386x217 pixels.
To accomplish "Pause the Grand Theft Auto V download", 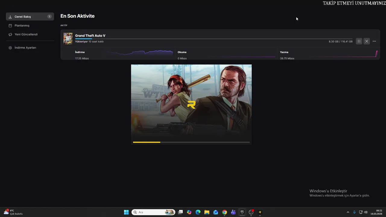I will point(359,41).
